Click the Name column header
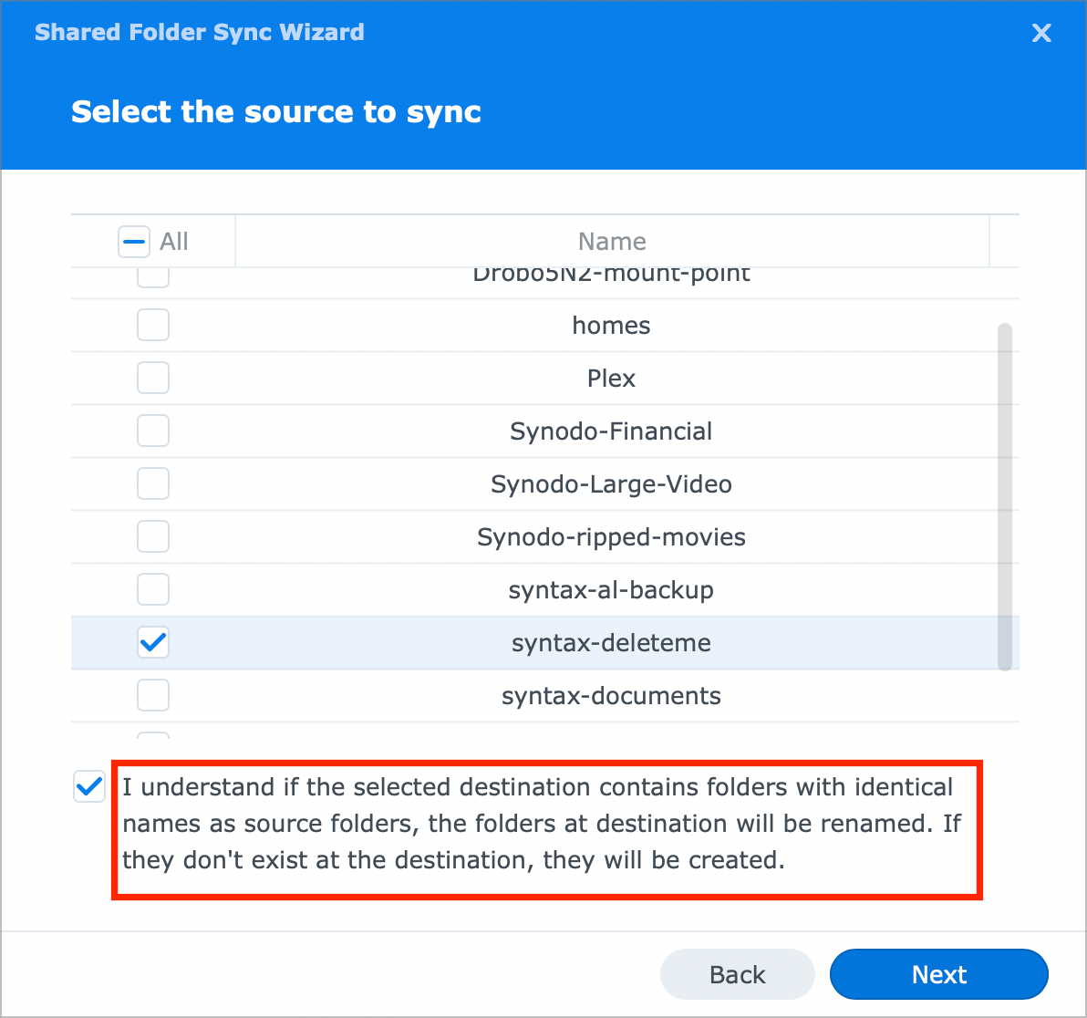Viewport: 1087px width, 1018px height. click(x=612, y=242)
